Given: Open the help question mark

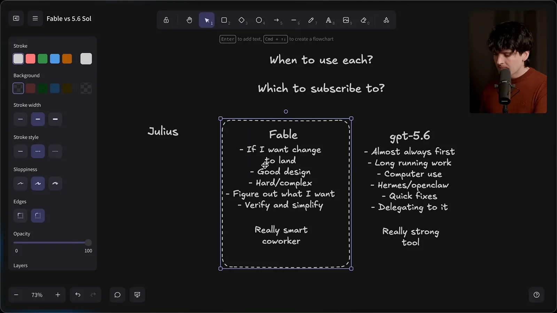Looking at the screenshot, I should tap(536, 295).
